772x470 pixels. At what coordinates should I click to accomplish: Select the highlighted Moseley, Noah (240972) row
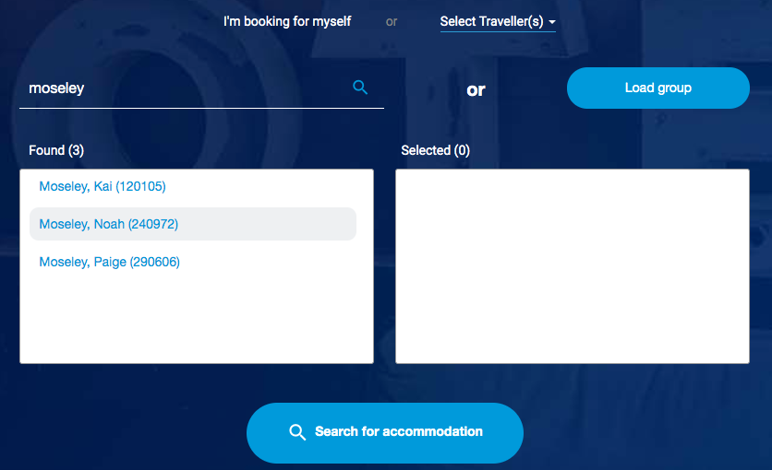pos(193,224)
